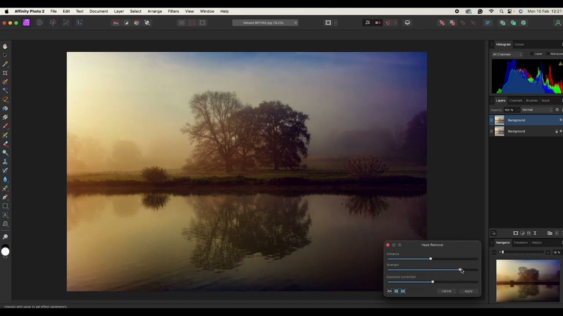Viewport: 563px width, 316px height.
Task: Select the Blur droplet tool
Action: 5,179
